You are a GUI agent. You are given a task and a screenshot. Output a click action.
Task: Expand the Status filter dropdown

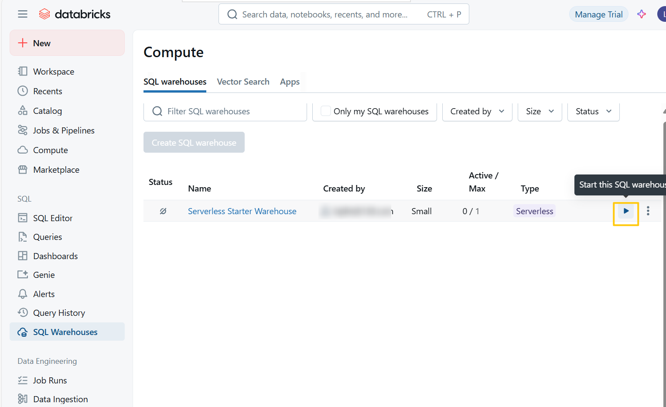[594, 111]
